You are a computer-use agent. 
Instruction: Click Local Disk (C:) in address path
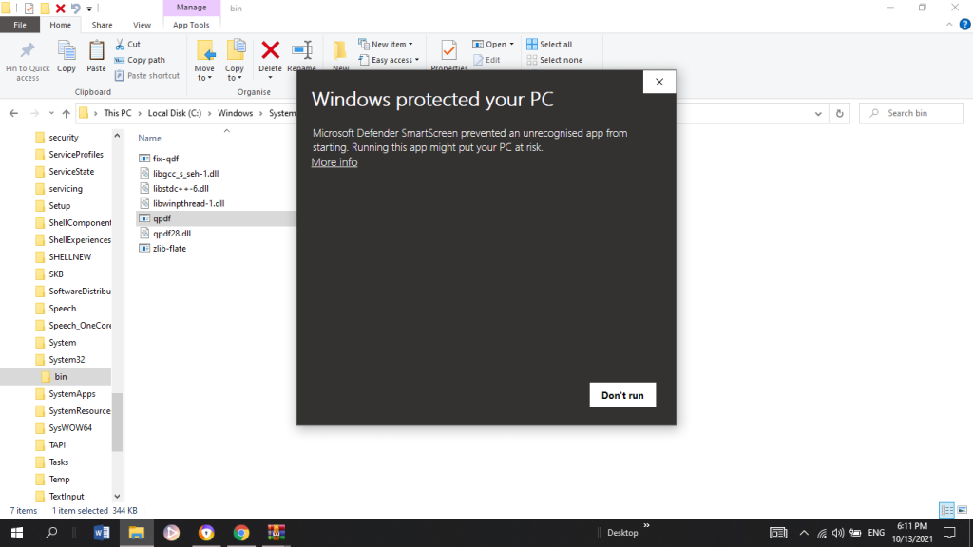pos(175,113)
